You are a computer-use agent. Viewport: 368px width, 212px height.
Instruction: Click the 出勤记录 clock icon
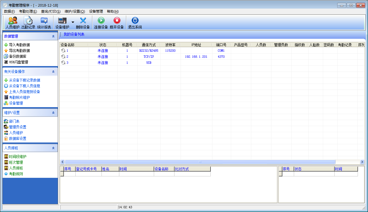pyautogui.click(x=28, y=21)
